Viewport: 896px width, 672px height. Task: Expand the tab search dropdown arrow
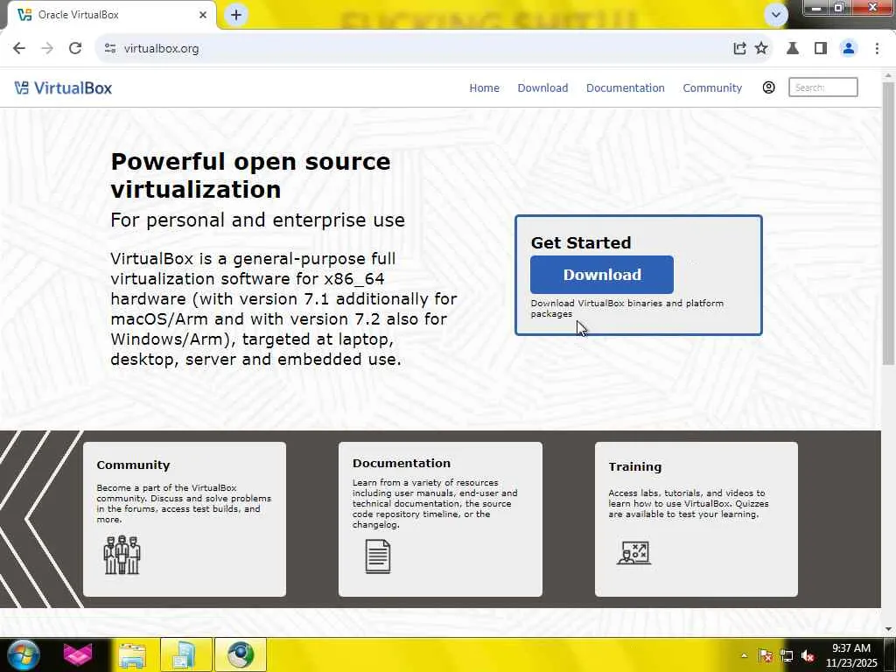775,15
